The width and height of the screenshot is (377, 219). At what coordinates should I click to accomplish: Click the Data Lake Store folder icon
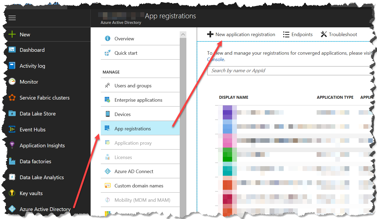pos(12,113)
